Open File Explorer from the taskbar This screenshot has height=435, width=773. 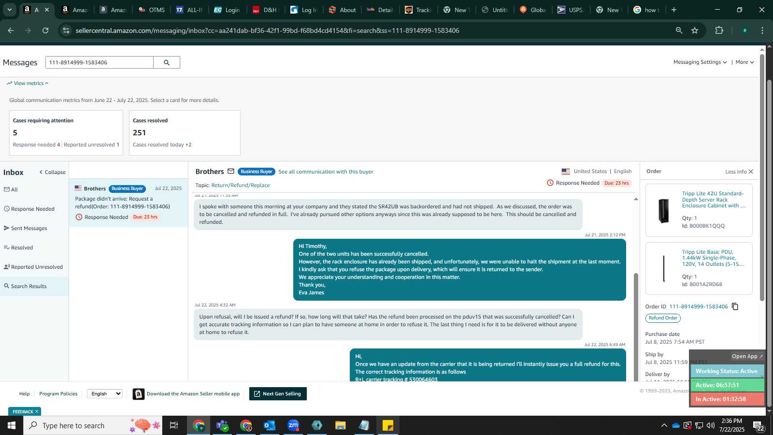pyautogui.click(x=341, y=425)
